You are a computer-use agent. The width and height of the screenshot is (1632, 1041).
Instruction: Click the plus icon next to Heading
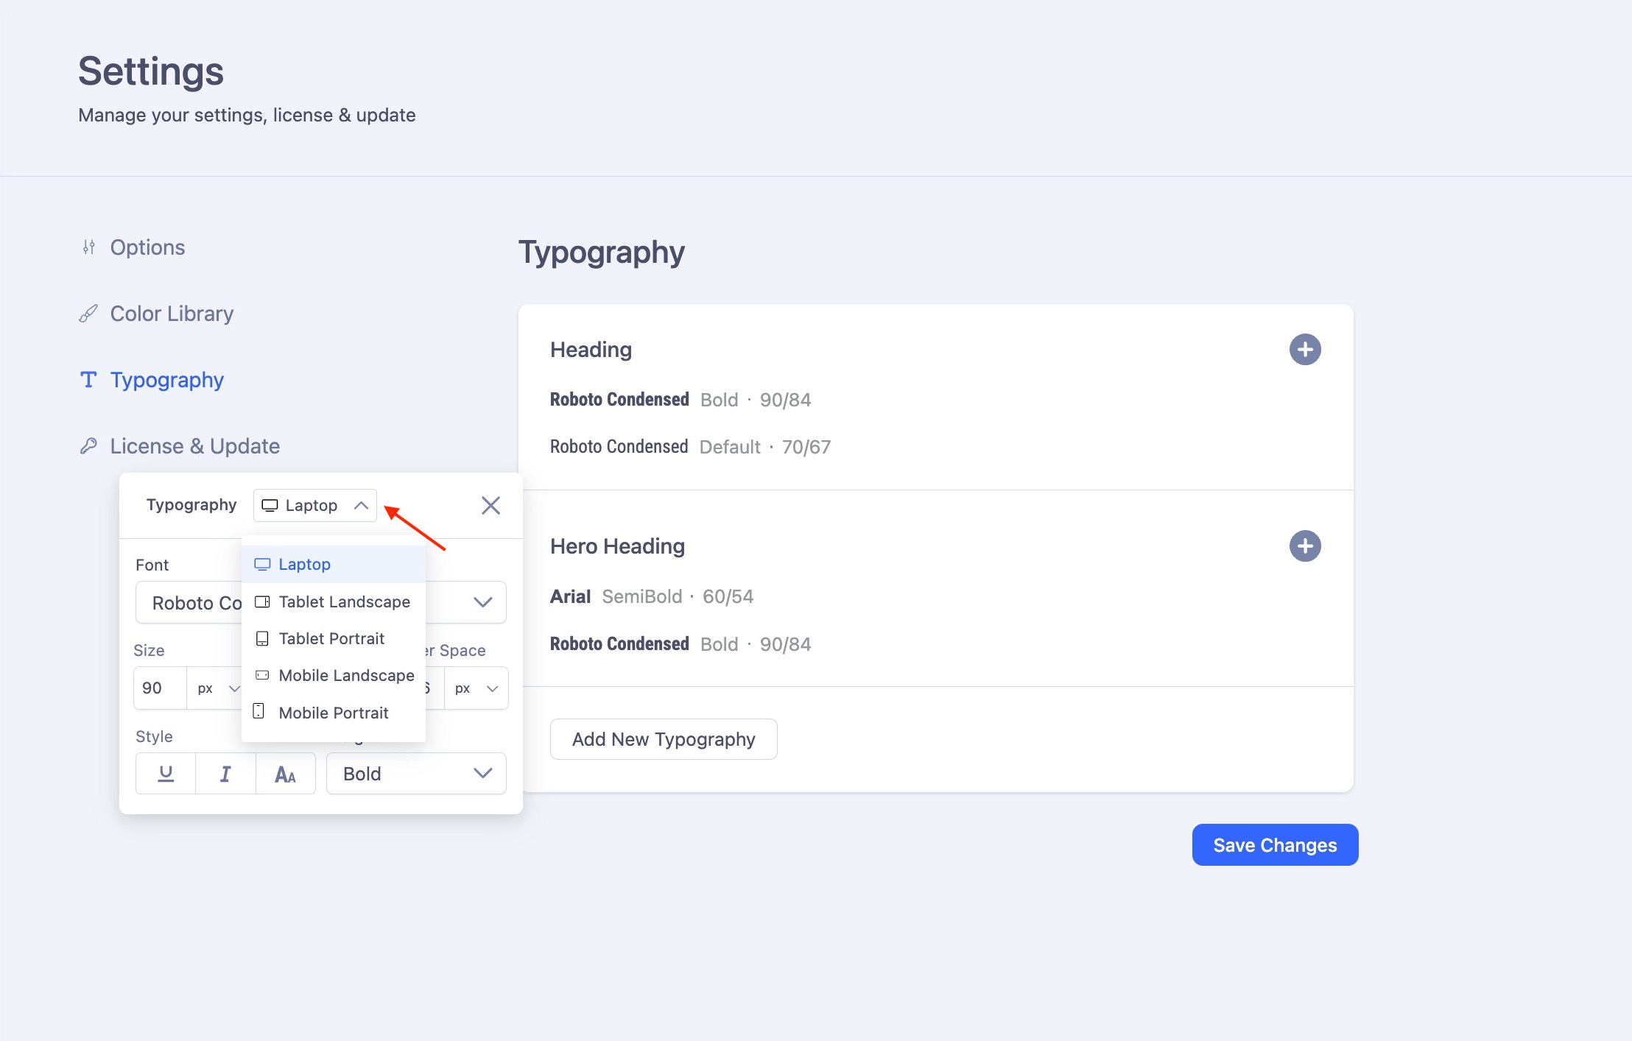[1304, 350]
